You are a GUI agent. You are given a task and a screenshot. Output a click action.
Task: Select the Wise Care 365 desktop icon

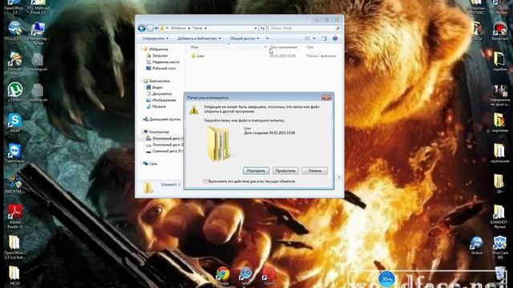point(499,247)
